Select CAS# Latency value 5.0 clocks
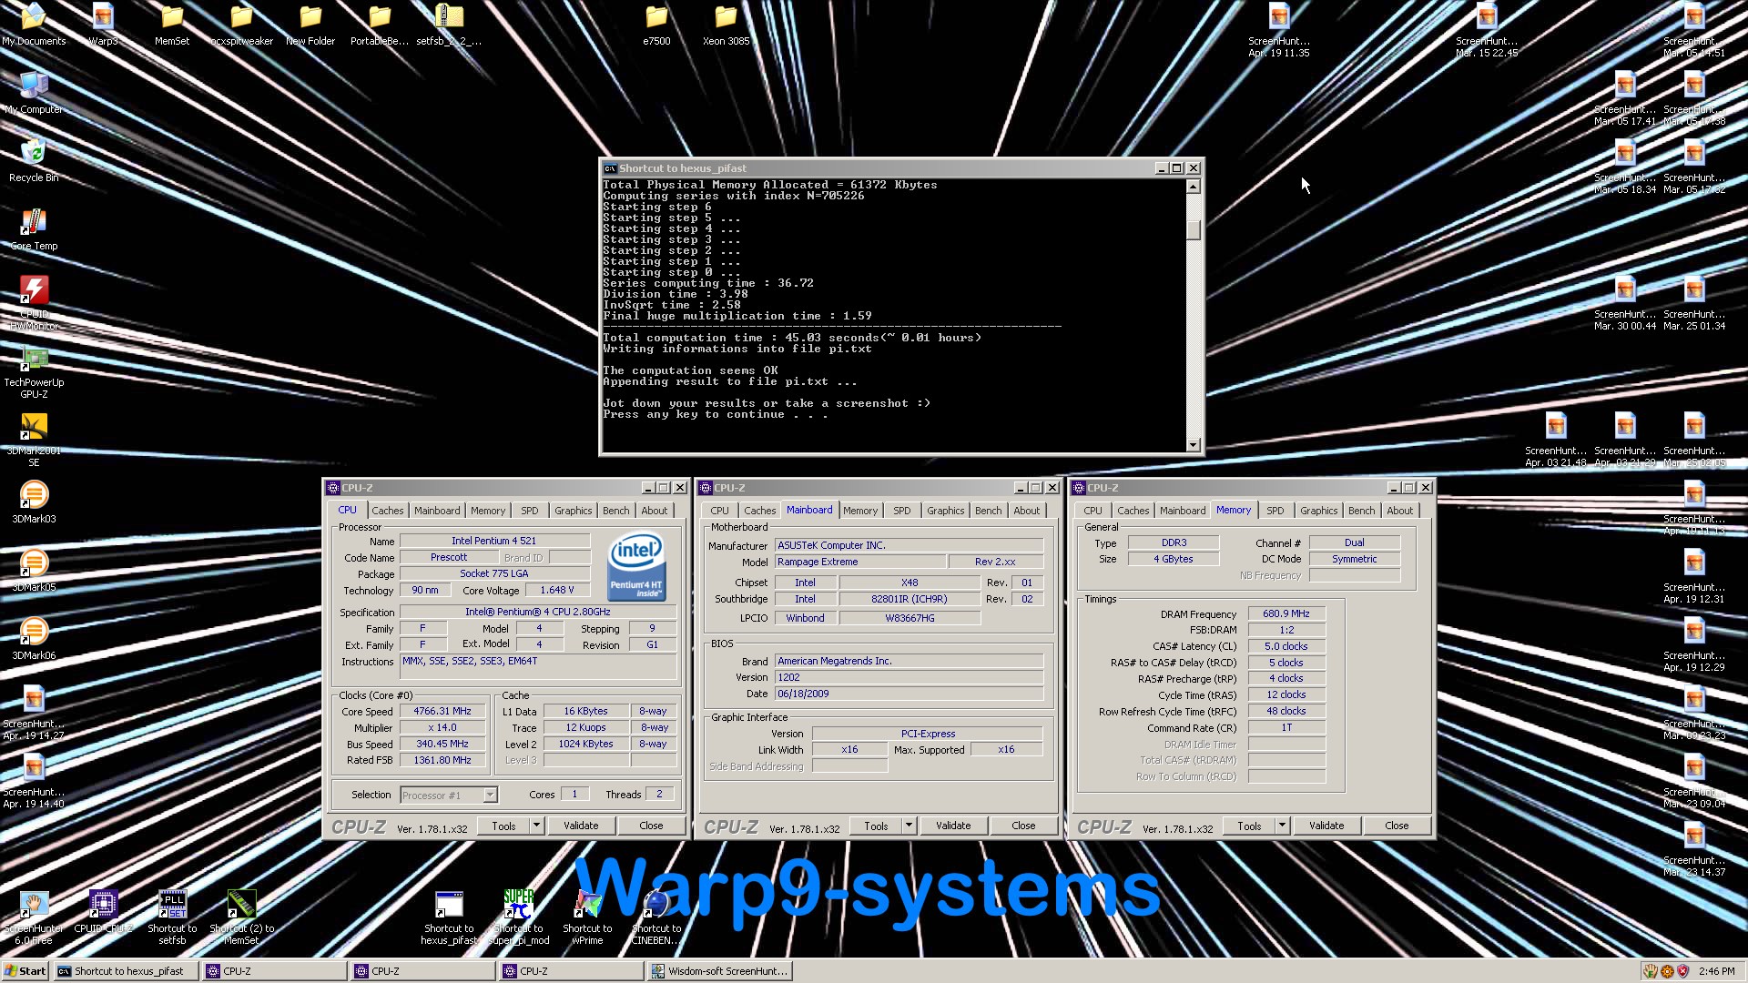This screenshot has width=1748, height=983. click(1286, 646)
